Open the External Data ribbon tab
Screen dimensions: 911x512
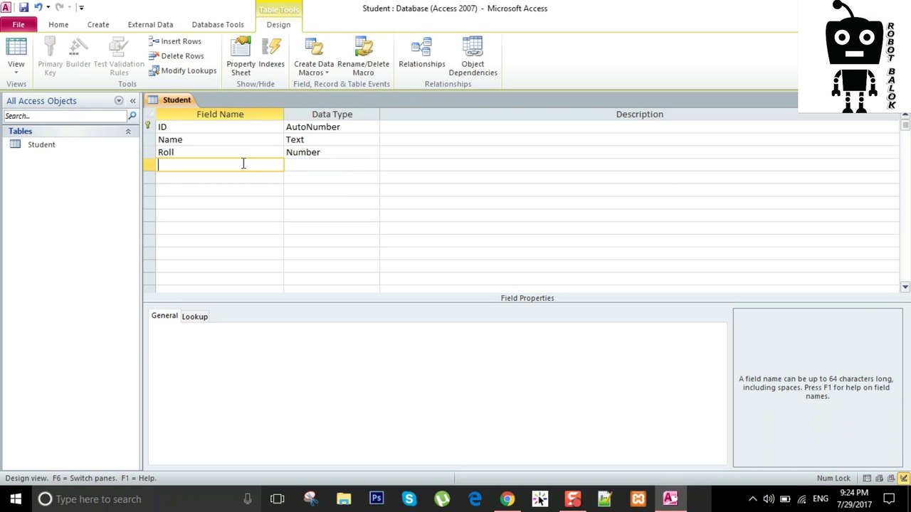point(150,24)
